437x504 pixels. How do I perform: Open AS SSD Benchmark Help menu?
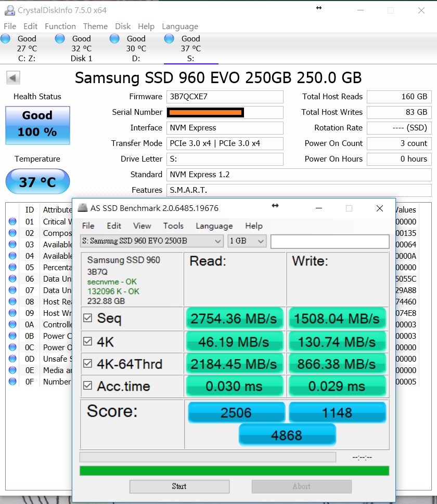click(254, 226)
